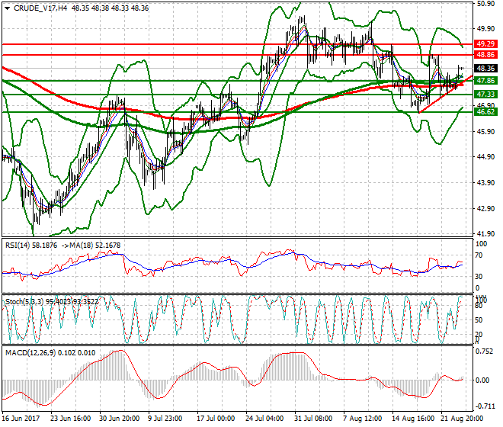Click the 41.90 price scale value
The image size is (503, 427).
tap(485, 234)
